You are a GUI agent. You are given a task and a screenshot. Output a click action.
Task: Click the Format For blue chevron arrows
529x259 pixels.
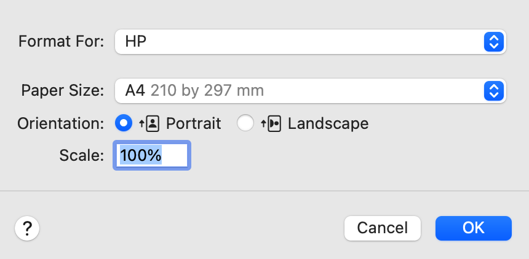coord(494,42)
